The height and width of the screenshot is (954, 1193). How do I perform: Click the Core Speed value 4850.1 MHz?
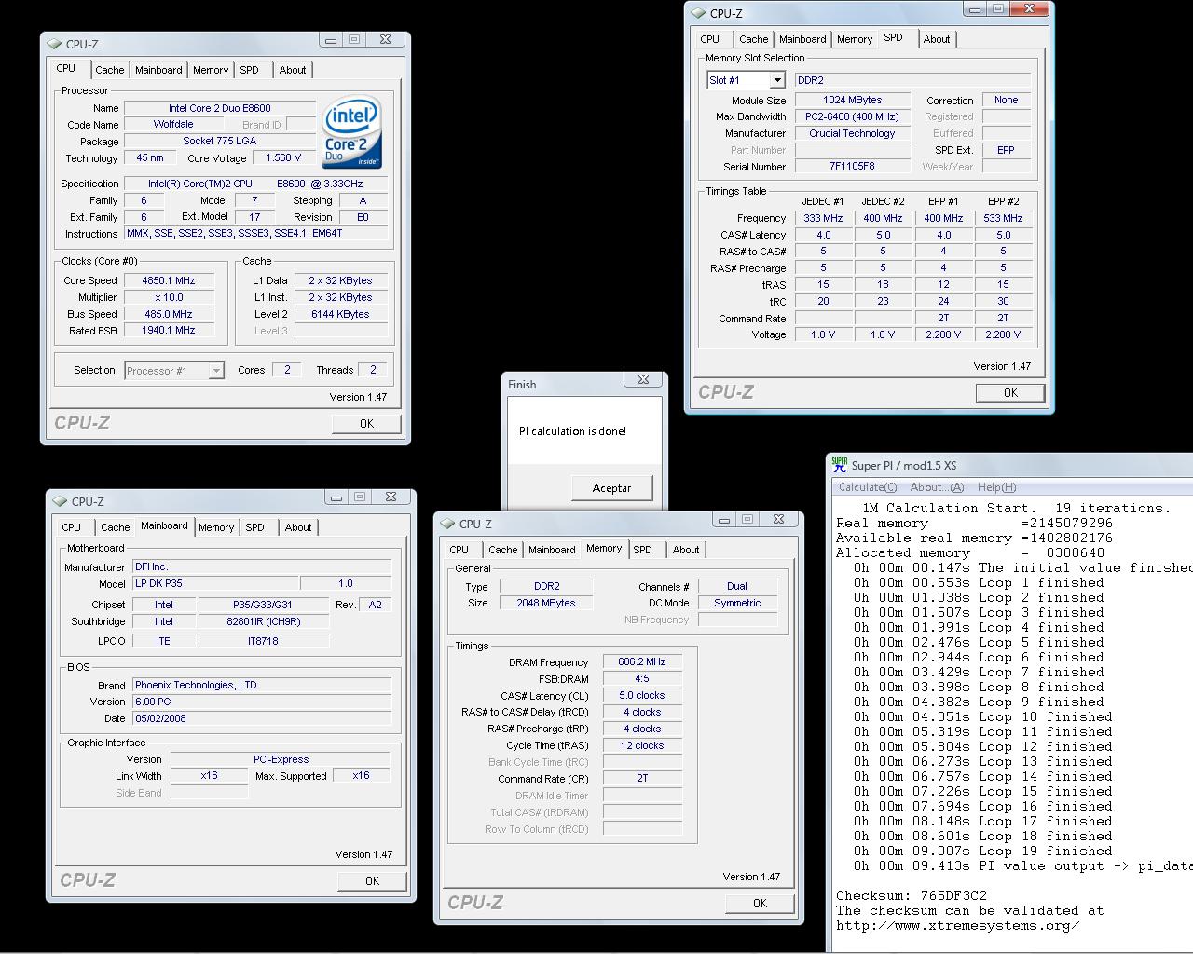tap(169, 280)
